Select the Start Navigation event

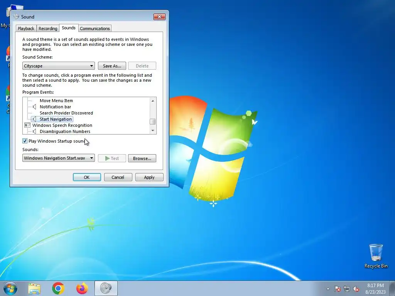(56, 119)
